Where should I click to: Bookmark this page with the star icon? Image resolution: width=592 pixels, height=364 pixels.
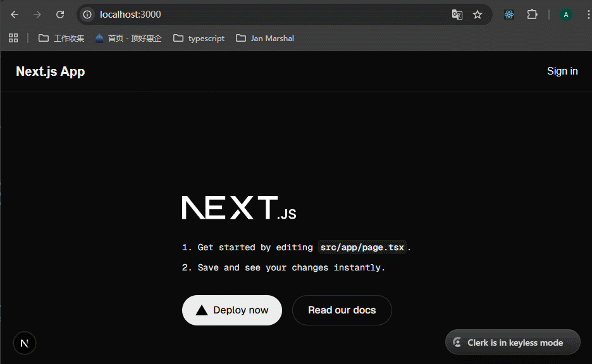tap(478, 15)
